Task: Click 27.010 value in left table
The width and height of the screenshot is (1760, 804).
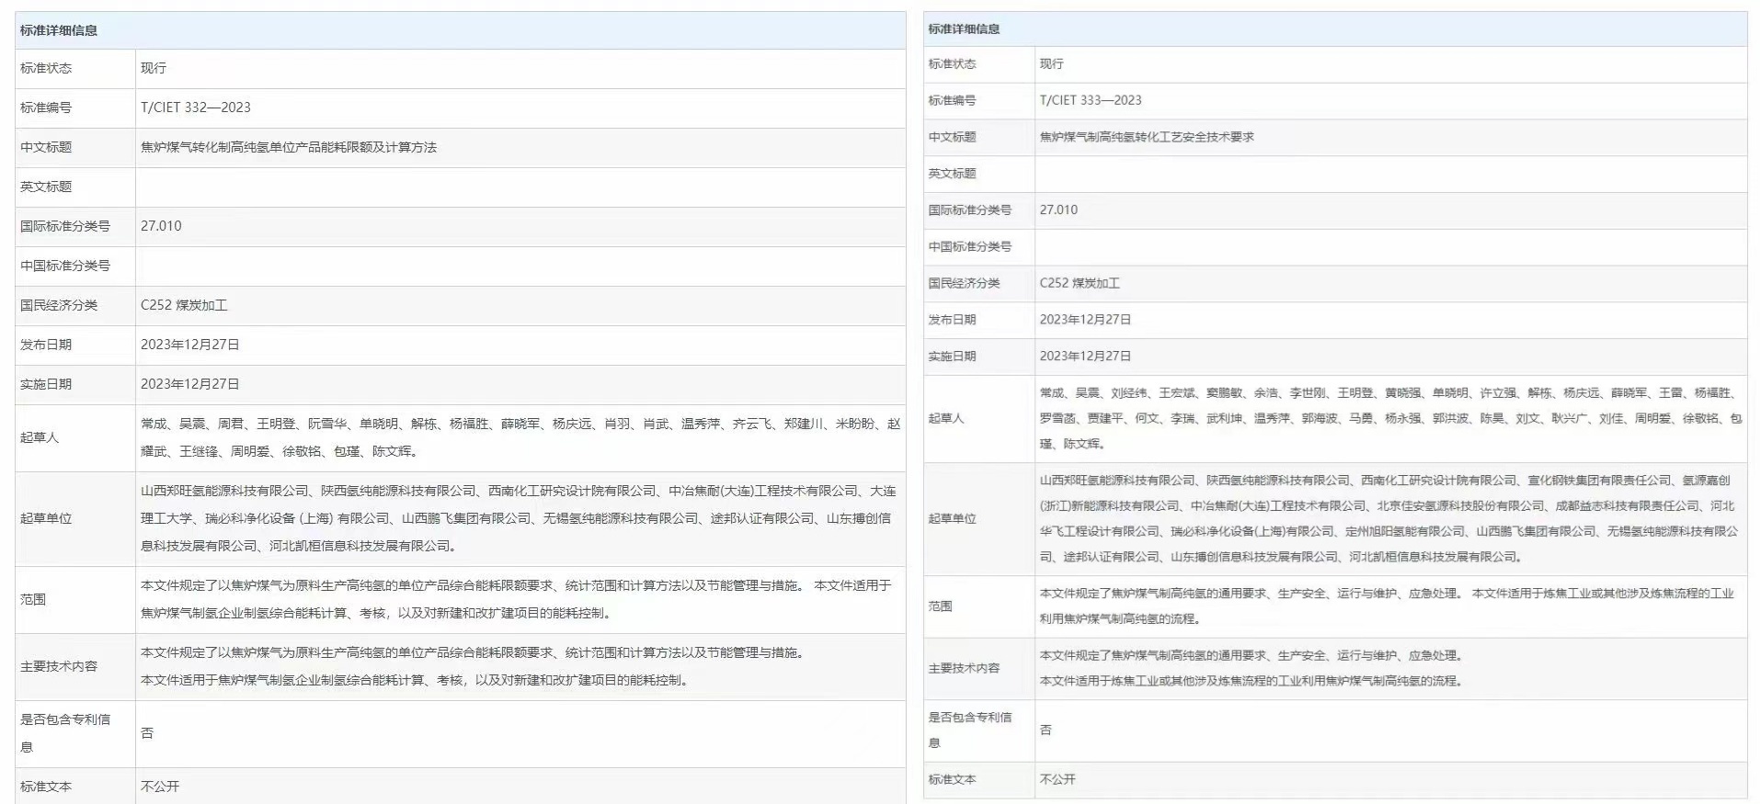Action: pos(161,226)
